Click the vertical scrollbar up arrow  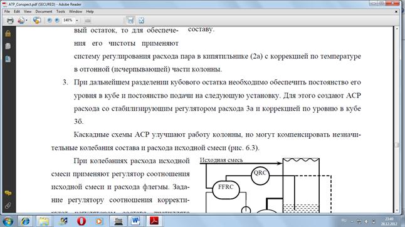(397, 29)
